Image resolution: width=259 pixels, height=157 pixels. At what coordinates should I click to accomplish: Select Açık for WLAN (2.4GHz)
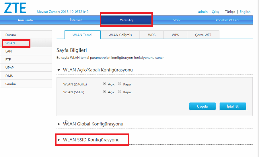[x=104, y=84]
